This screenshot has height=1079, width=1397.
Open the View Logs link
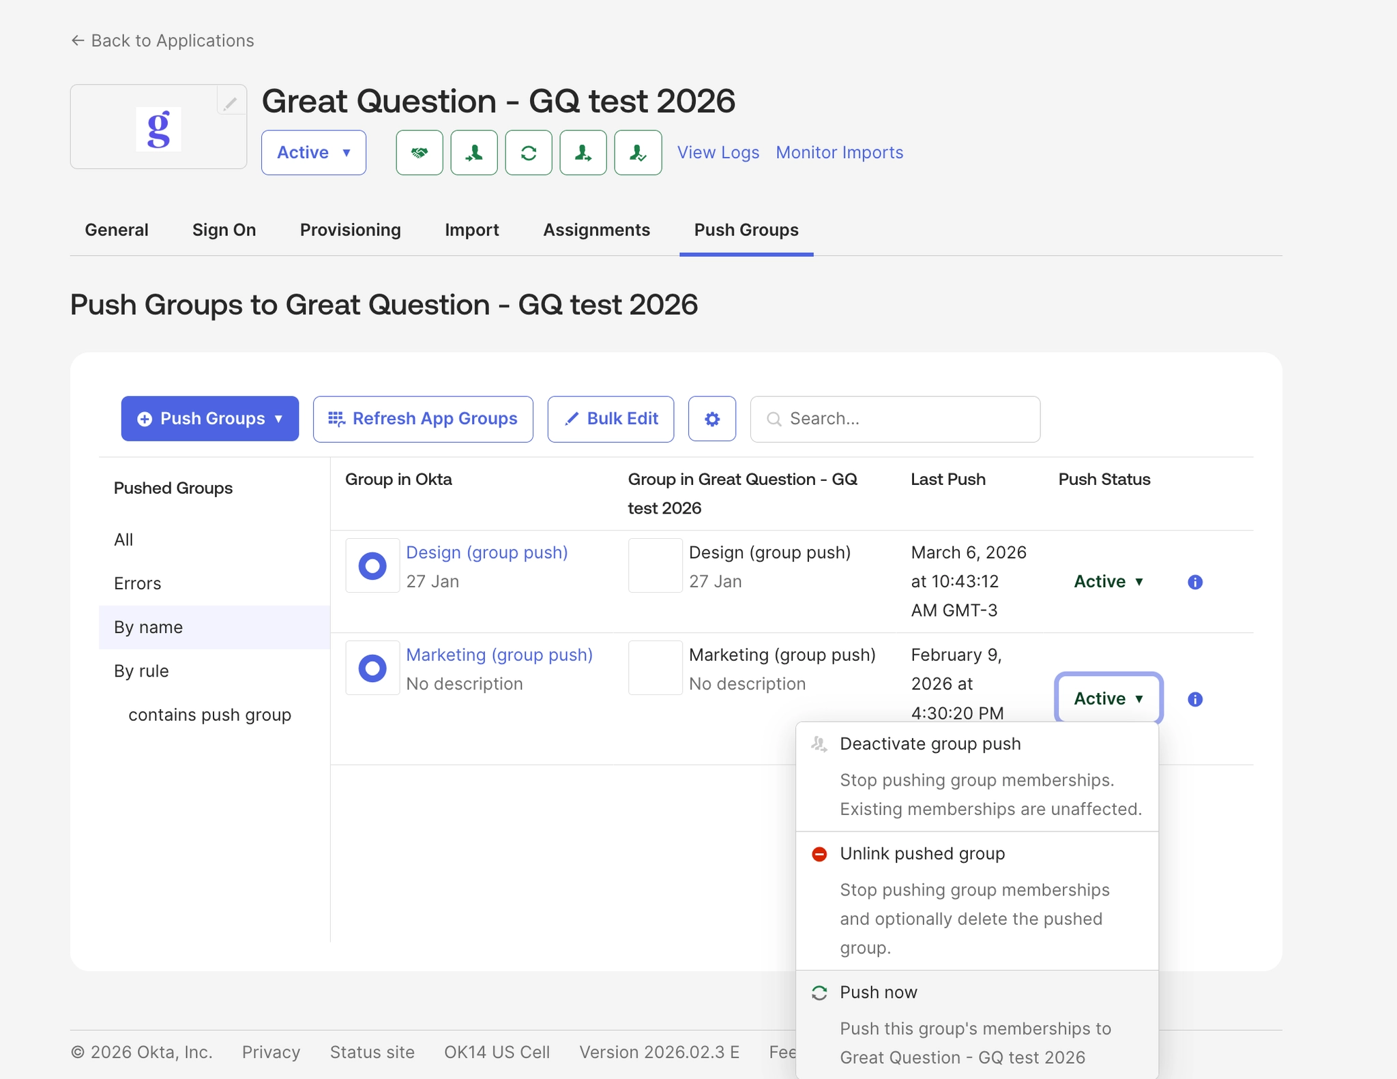[718, 153]
